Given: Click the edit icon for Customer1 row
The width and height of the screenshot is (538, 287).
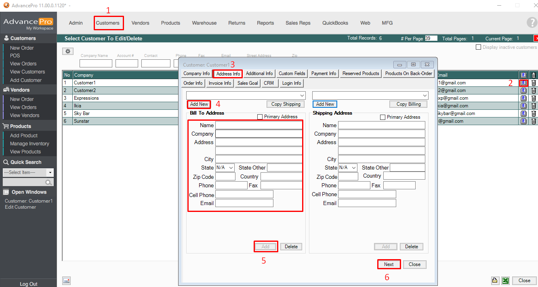Looking at the screenshot, I should click(523, 83).
